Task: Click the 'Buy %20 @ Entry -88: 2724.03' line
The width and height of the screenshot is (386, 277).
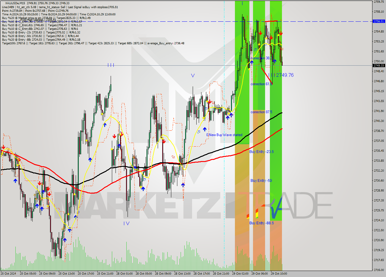Action: [x=22, y=39]
